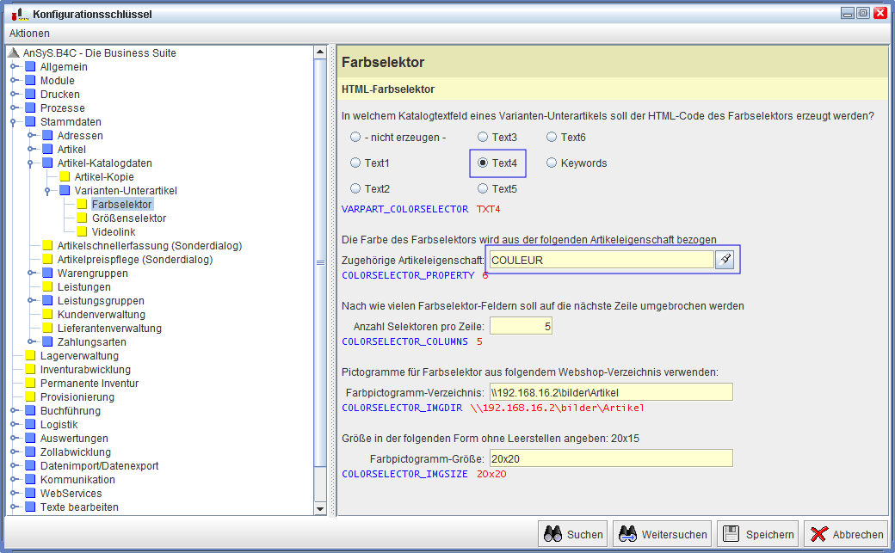This screenshot has width=895, height=553.
Task: Click the floppy disk icon on Speichern
Action: [x=731, y=534]
